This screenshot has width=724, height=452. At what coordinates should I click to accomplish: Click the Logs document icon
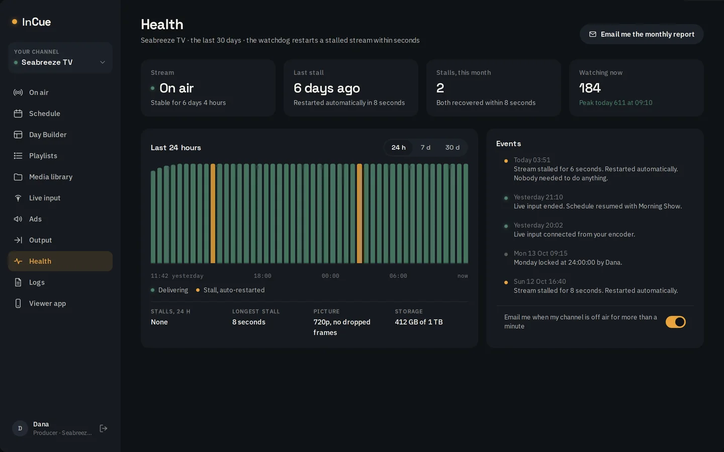click(18, 282)
